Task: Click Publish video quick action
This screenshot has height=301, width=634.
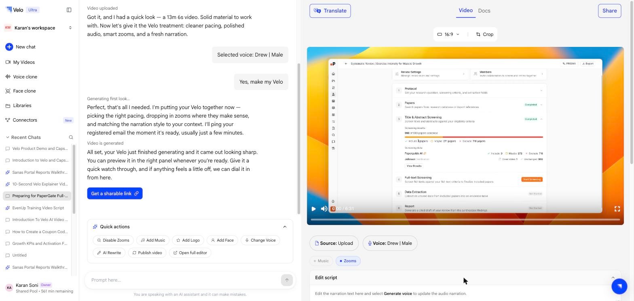Action: 147,253
